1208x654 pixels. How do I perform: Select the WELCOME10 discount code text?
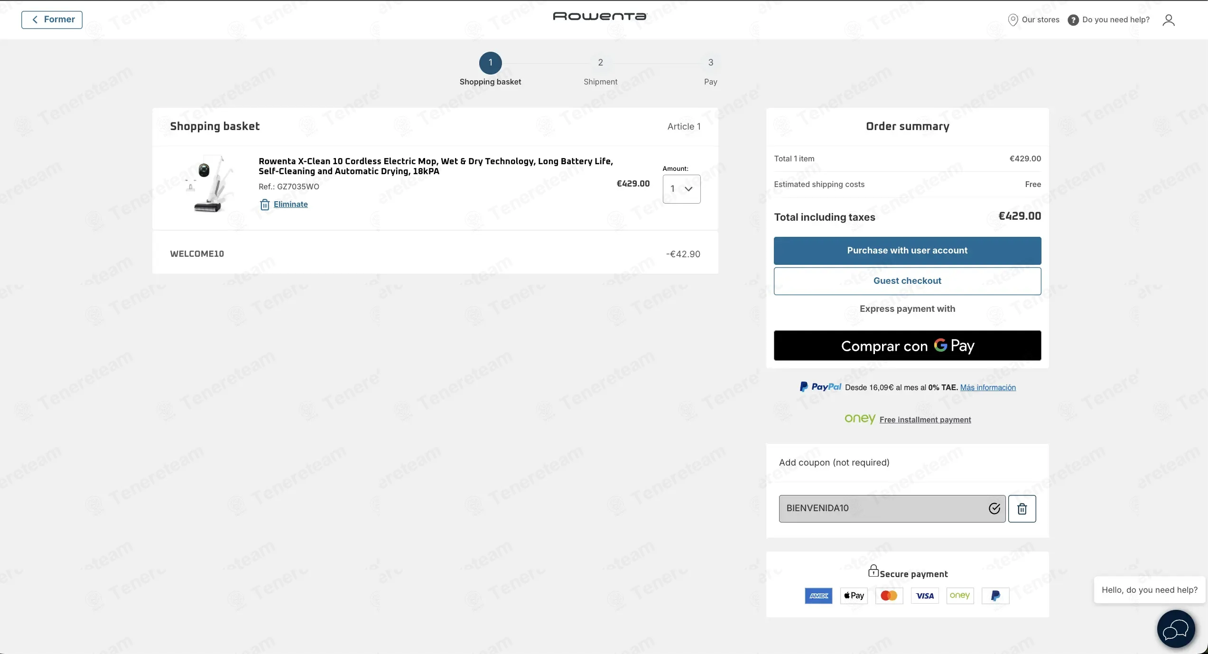[x=197, y=254]
